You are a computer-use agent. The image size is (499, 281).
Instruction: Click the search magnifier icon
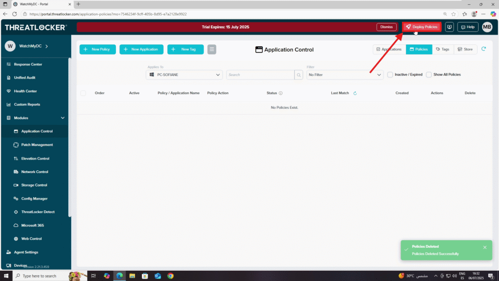(x=299, y=75)
